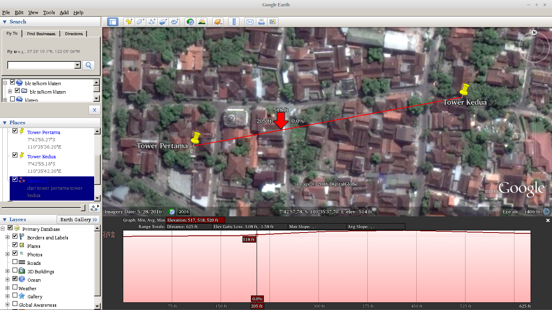Click the Tower Pertama pushpin on map
Viewport: 552px width, 310px height.
(196, 138)
